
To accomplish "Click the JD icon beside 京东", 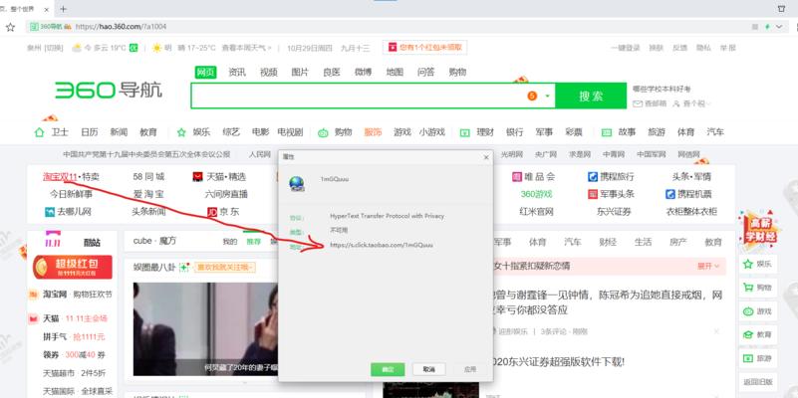I will tap(212, 212).
